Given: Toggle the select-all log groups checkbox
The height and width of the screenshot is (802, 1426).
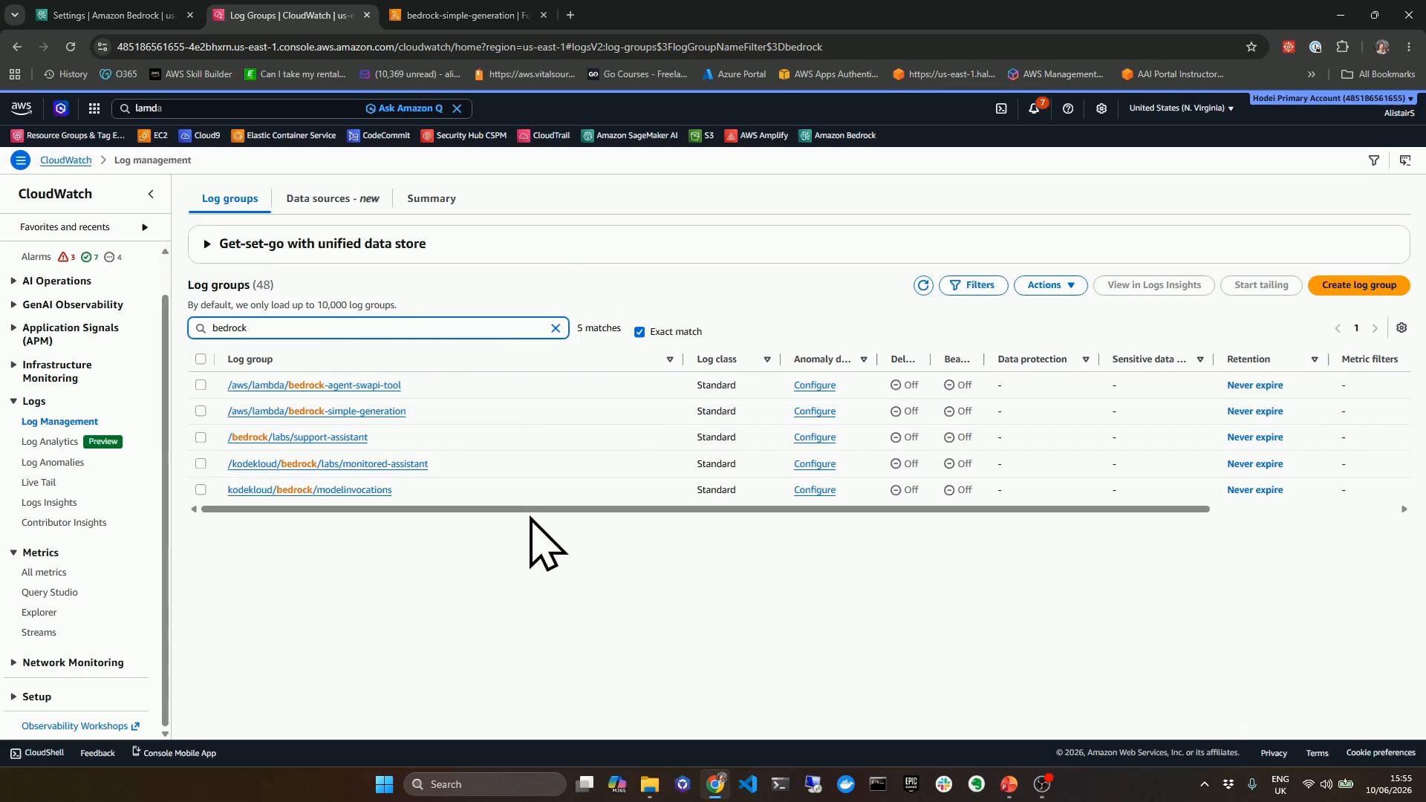Looking at the screenshot, I should (201, 359).
